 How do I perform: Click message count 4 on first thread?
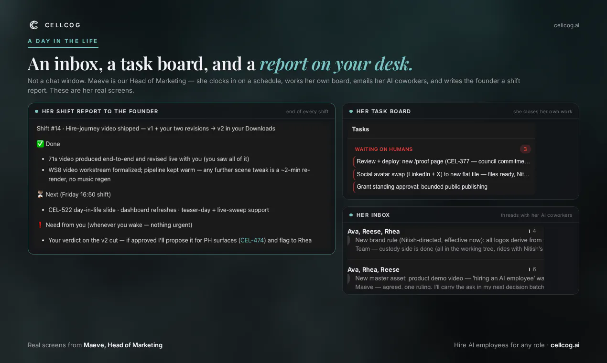[x=534, y=231]
